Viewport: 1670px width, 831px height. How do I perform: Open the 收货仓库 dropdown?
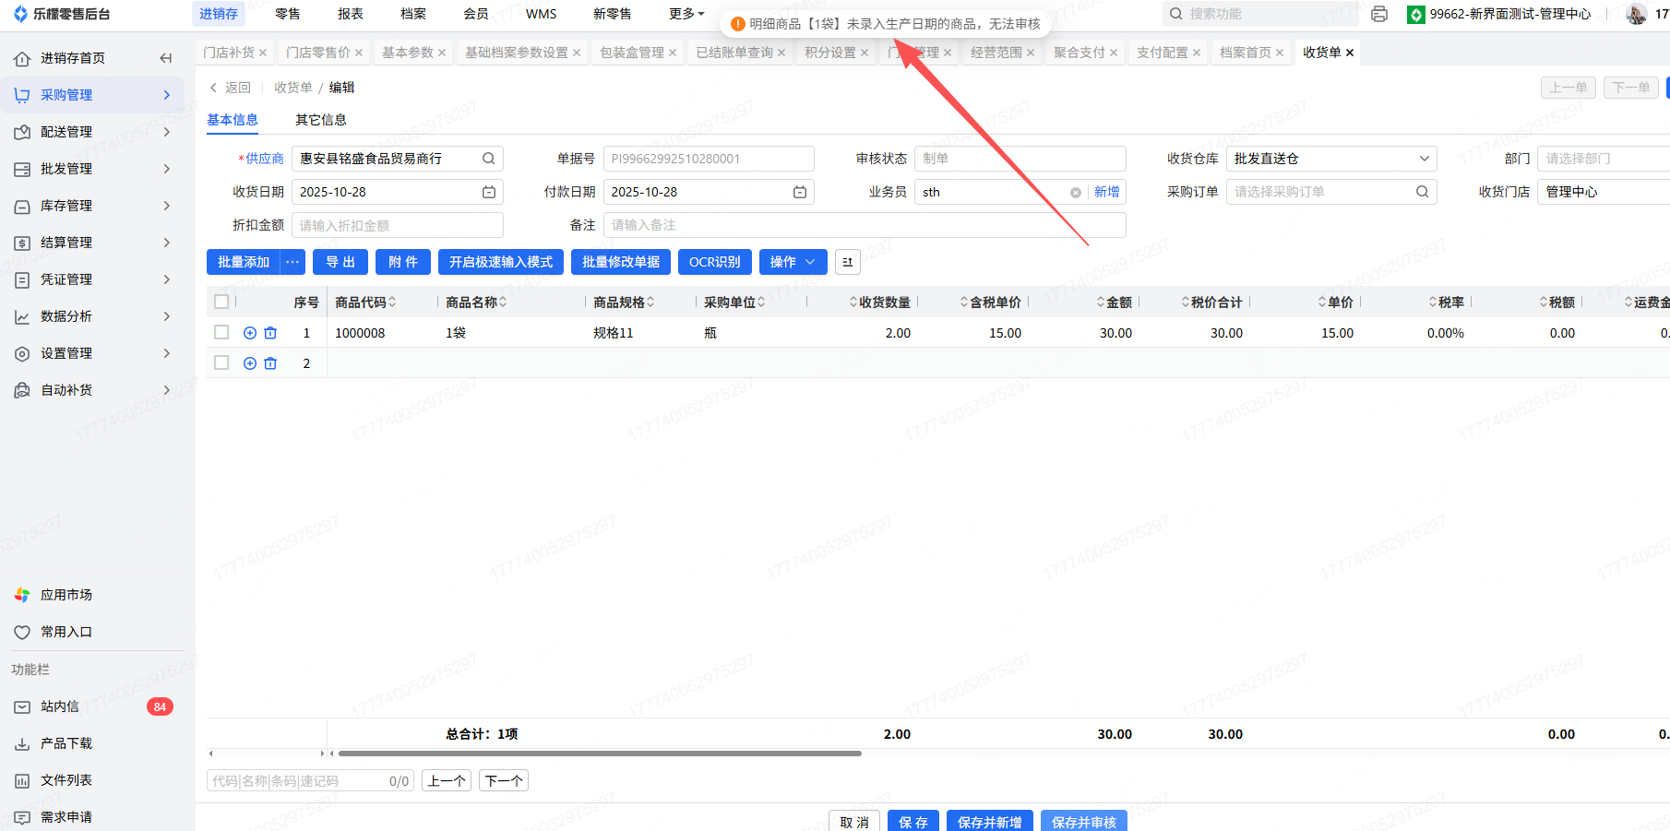[x=1331, y=159]
